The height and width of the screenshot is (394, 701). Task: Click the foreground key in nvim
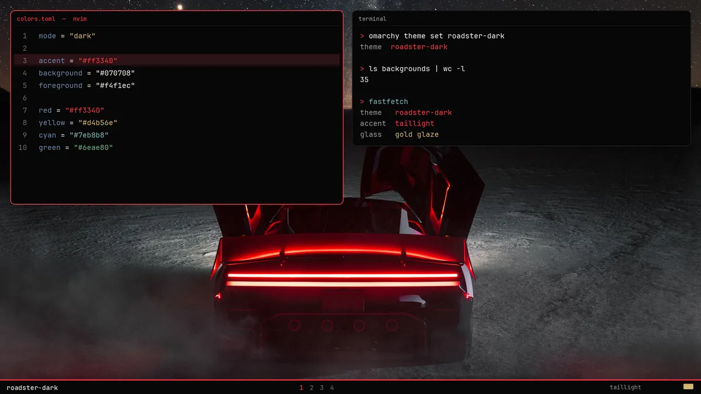click(61, 86)
